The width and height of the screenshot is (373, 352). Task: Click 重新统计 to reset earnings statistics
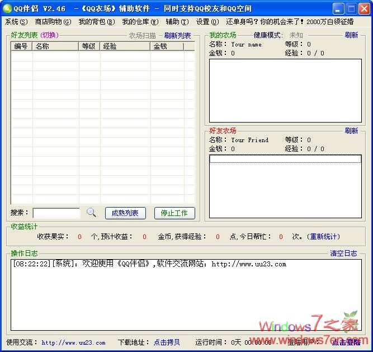325,237
